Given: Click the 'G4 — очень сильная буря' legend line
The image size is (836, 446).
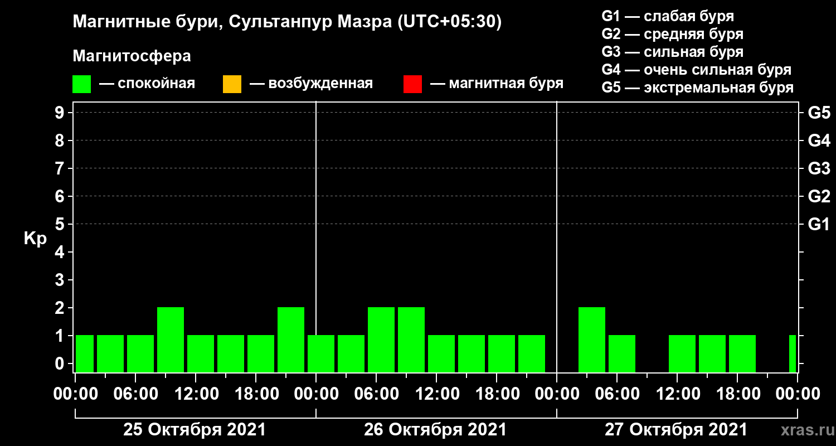Looking at the screenshot, I should (x=696, y=70).
